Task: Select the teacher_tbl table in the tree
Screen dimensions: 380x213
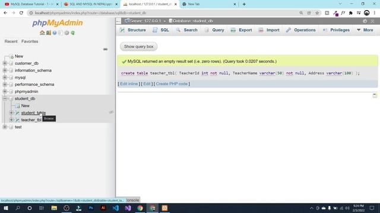Action: [x=31, y=120]
